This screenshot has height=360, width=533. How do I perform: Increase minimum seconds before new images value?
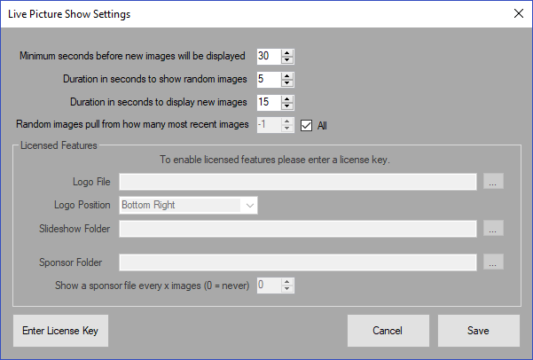(286, 52)
